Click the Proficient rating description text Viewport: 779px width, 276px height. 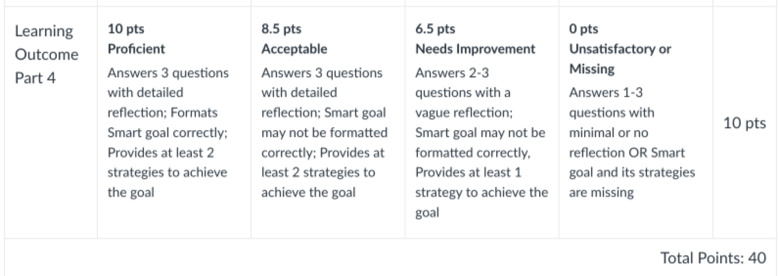pyautogui.click(x=168, y=132)
